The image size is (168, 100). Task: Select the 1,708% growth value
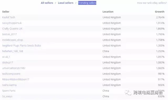pyautogui.click(x=160, y=40)
